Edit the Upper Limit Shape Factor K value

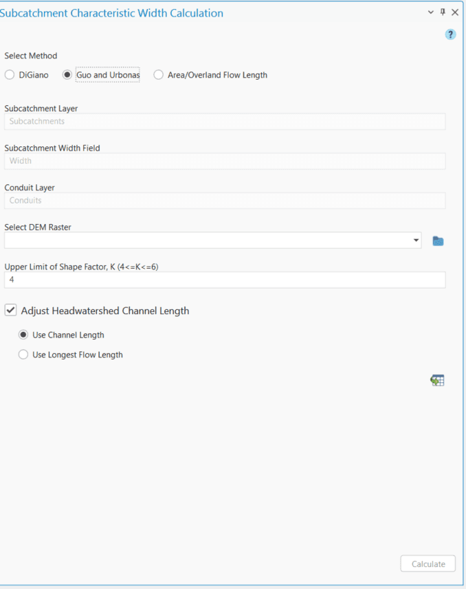[x=206, y=280]
